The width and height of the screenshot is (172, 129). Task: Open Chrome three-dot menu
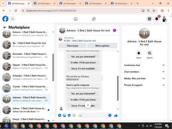coord(168,11)
